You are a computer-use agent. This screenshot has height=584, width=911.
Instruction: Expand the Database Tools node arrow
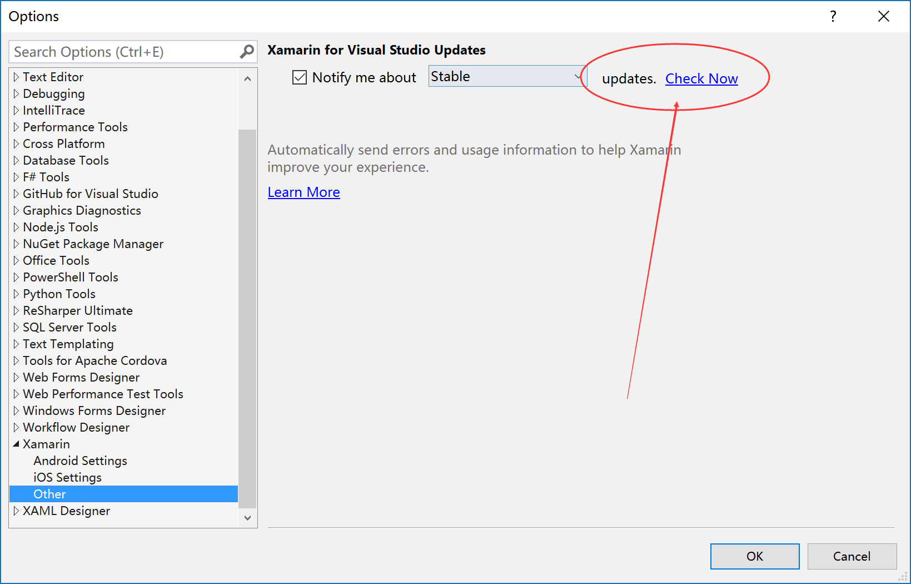pos(16,160)
